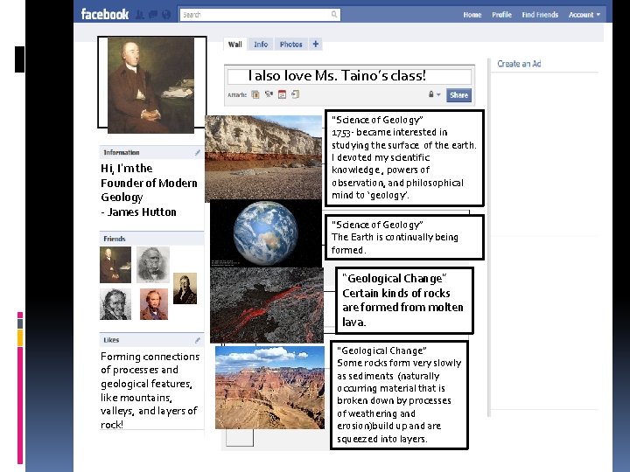Viewport: 630px width, 472px height.
Task: Open James Hutton's profile portrait
Action: tap(151, 85)
